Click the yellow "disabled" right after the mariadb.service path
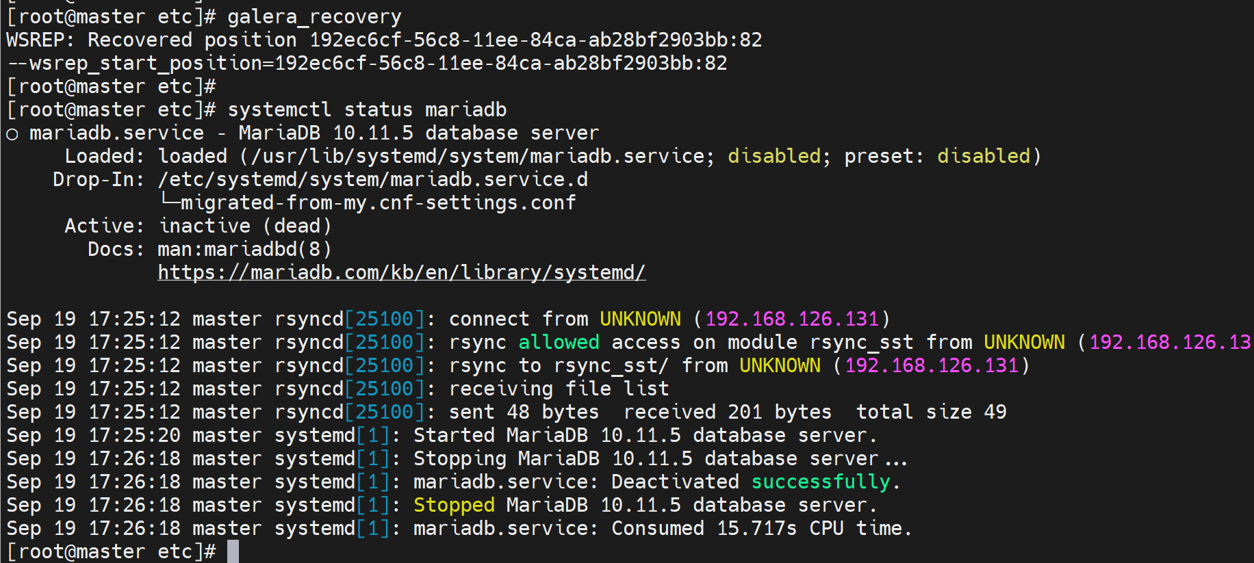This screenshot has width=1254, height=563. (773, 156)
